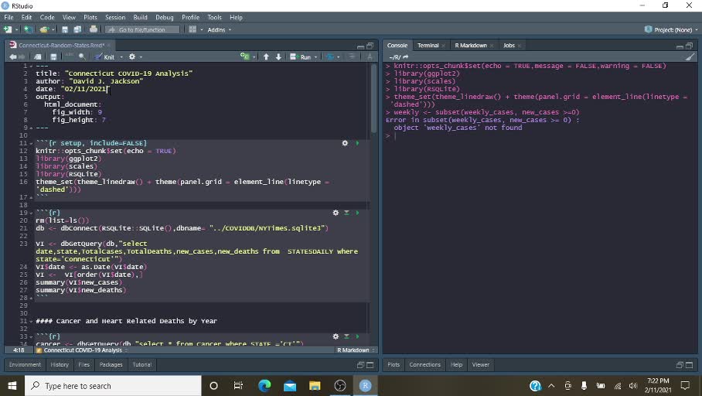Open setup chunk options gear
This screenshot has height=396, width=702.
click(345, 143)
